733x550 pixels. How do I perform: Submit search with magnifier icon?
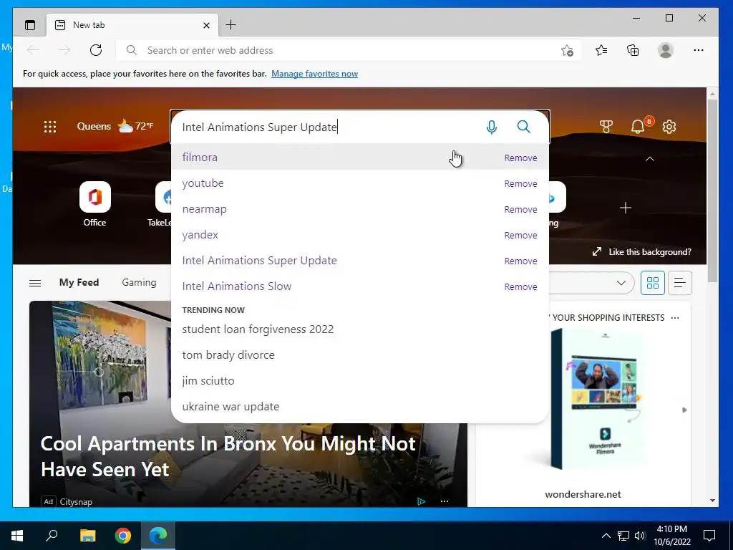pyautogui.click(x=523, y=127)
